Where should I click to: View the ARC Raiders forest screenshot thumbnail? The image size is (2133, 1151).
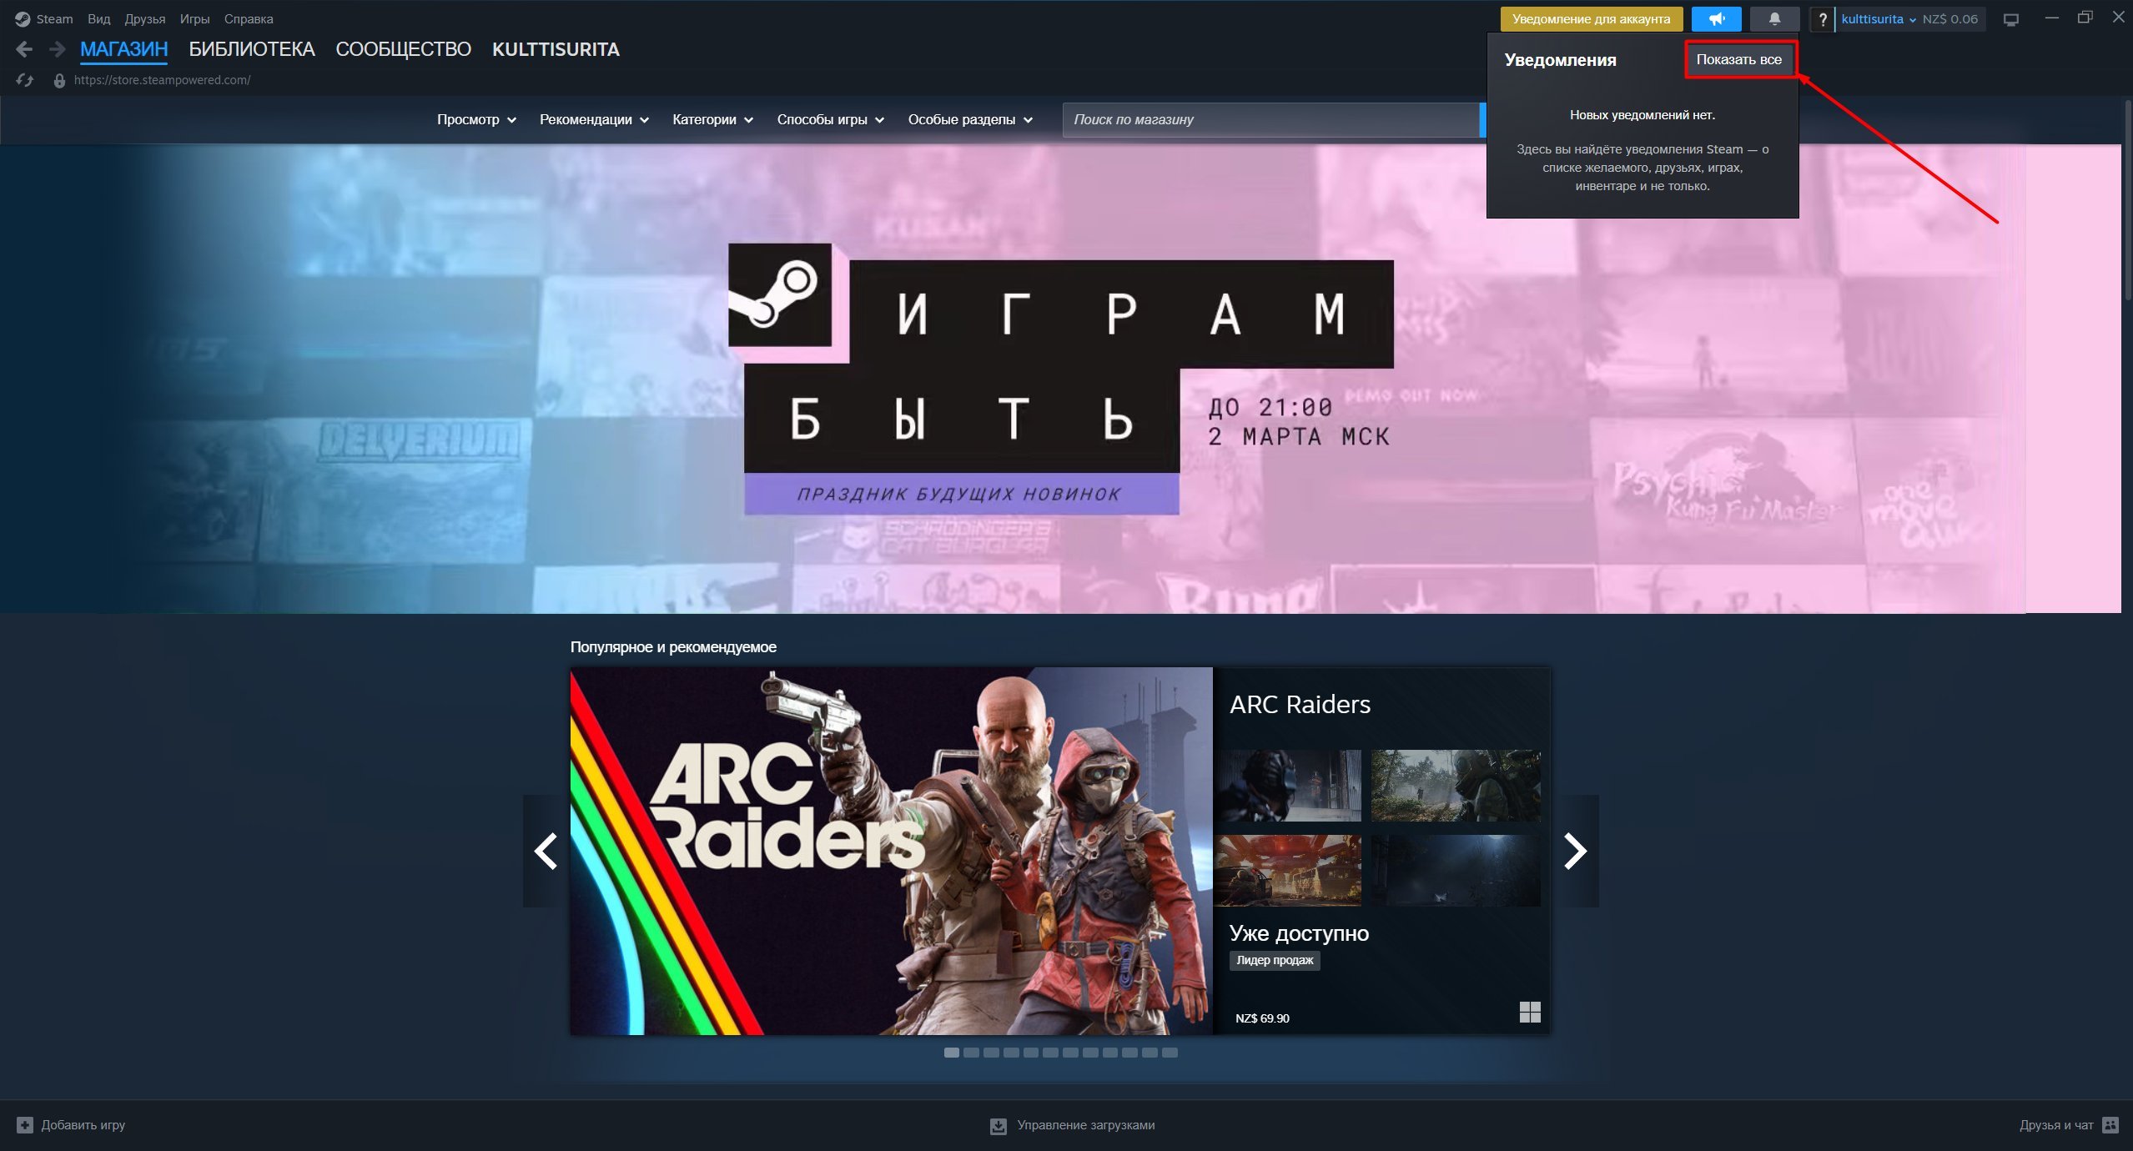(1456, 785)
